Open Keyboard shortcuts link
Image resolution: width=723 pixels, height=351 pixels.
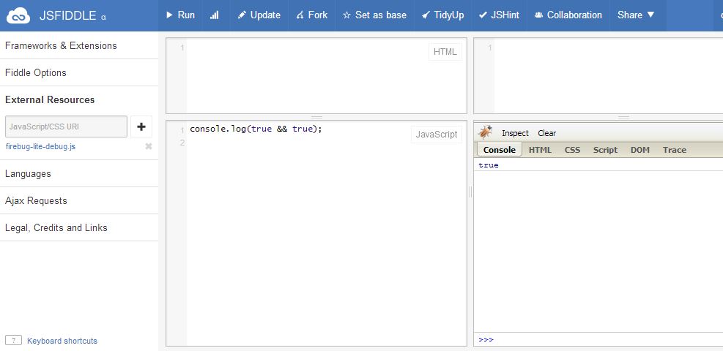coord(62,341)
